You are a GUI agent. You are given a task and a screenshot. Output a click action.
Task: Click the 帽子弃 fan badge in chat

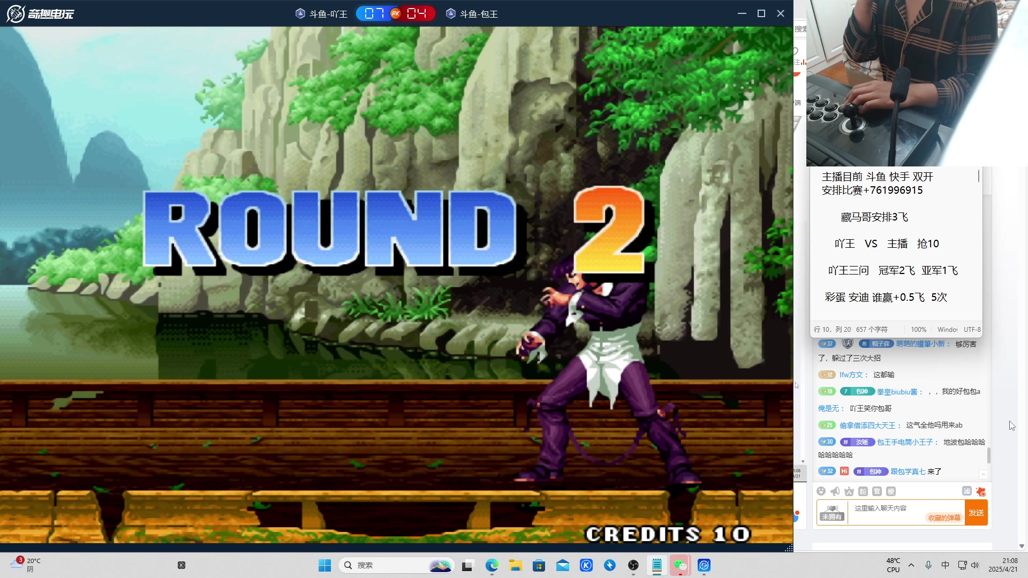(876, 344)
